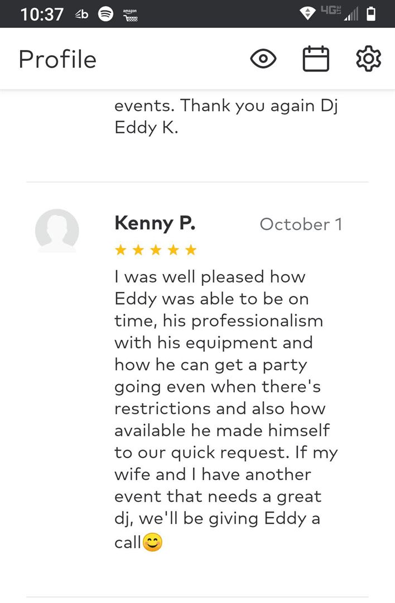Image resolution: width=395 pixels, height=603 pixels.
Task: Select Kenny P.'s gray avatar placeholder
Action: tap(57, 231)
